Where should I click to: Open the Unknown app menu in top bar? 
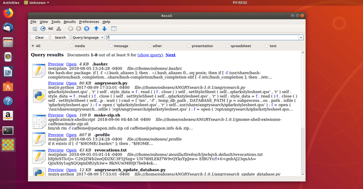tap(37, 3)
